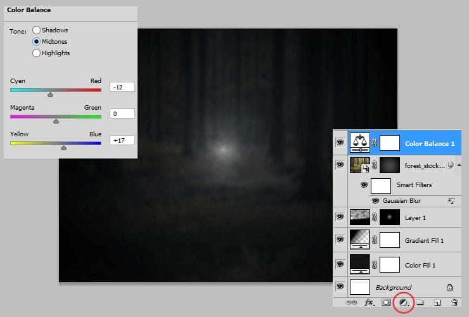469x317 pixels.
Task: Click the Background layer lock icon
Action: pyautogui.click(x=449, y=287)
